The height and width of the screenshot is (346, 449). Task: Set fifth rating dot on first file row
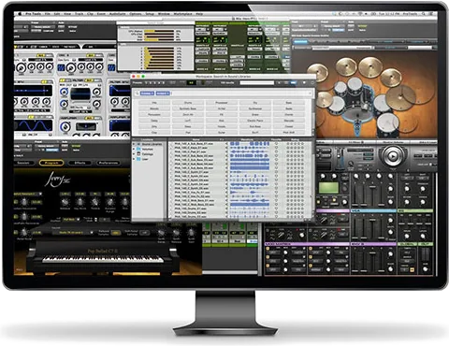302,144
